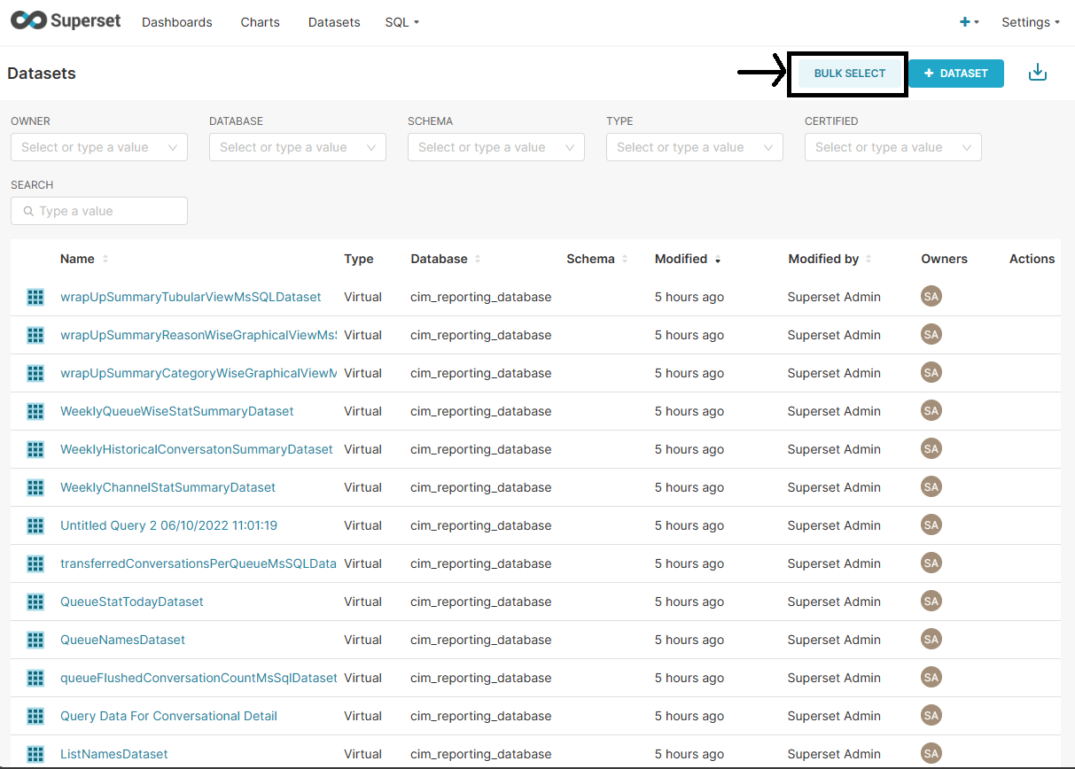
Task: Click the Modified column sort arrow
Action: [x=717, y=260]
